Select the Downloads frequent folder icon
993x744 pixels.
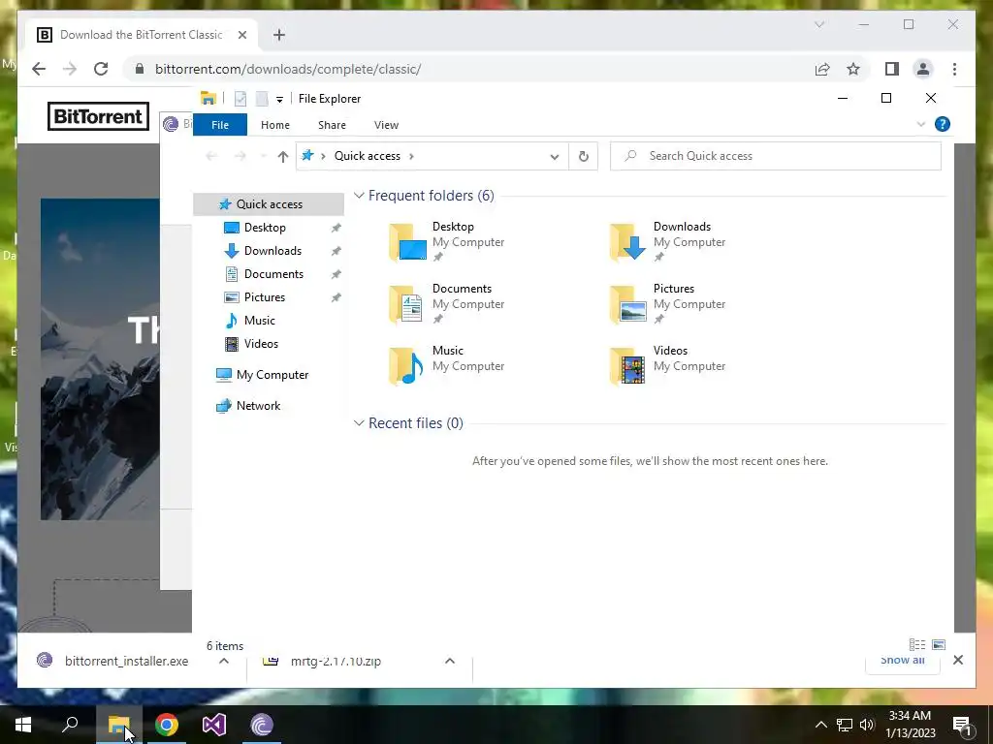(x=628, y=241)
